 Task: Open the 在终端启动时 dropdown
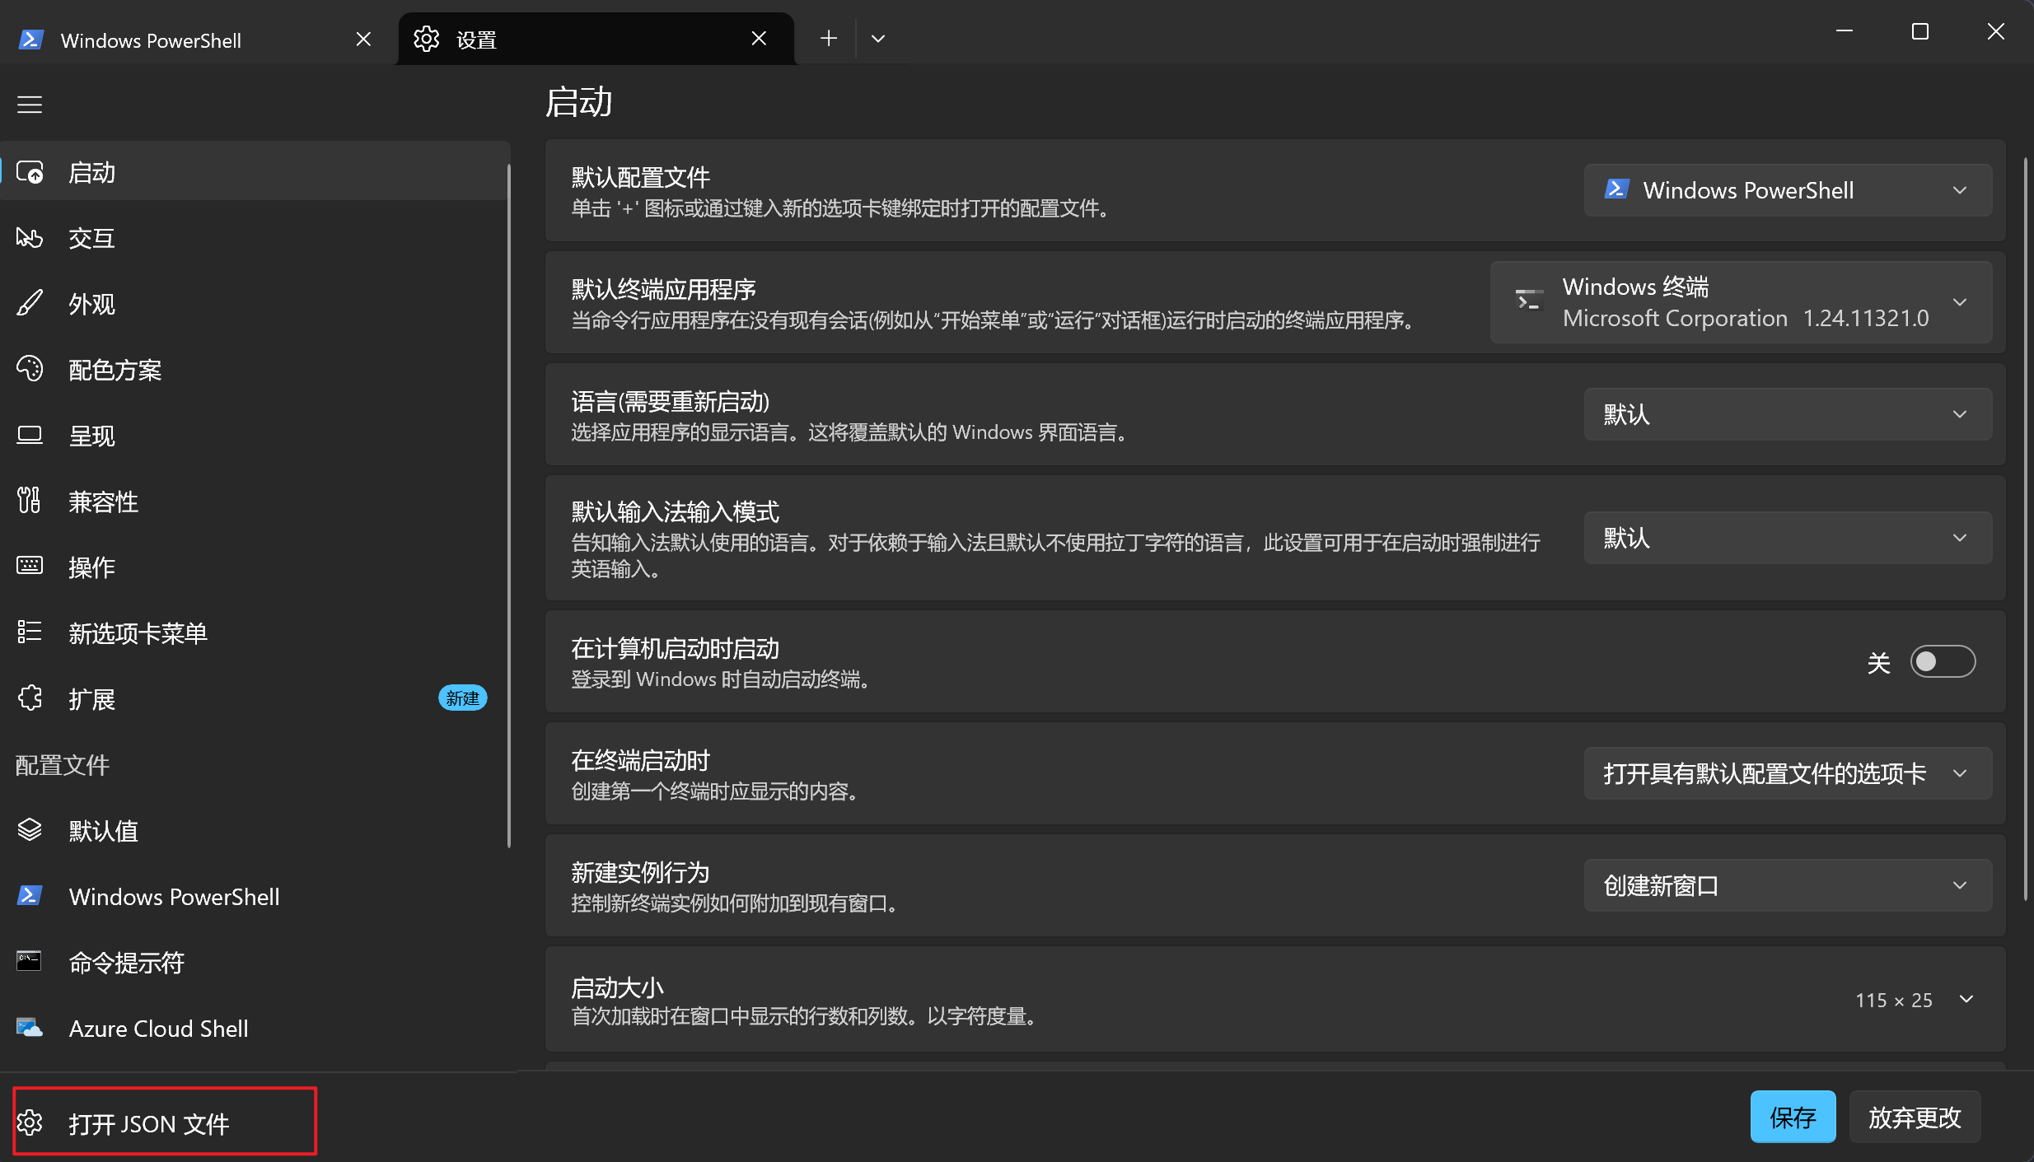pyautogui.click(x=1788, y=773)
